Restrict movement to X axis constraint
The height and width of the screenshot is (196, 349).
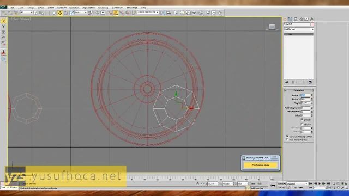(3, 21)
